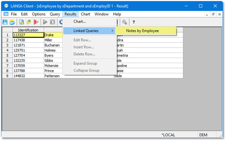Screen dimensions: 226x141
Task: Select Notes by Employee linked query
Action: 146,31
